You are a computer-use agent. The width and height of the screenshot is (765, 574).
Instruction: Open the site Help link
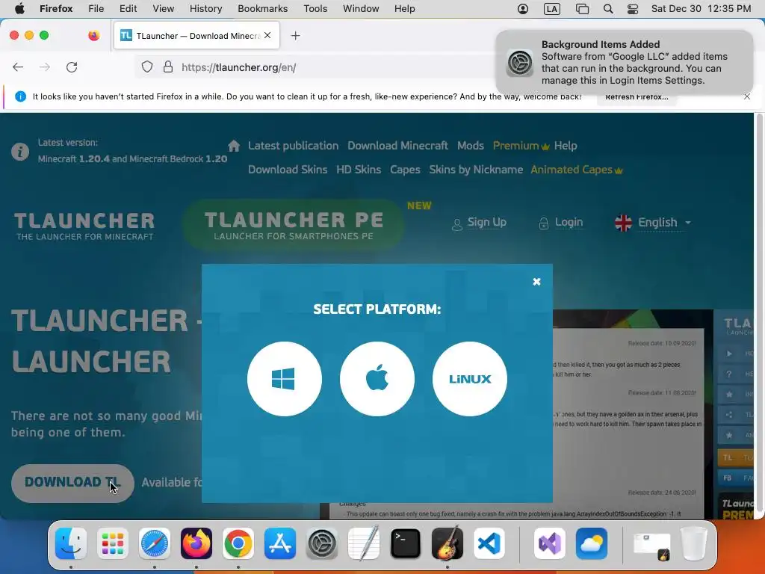click(x=566, y=146)
